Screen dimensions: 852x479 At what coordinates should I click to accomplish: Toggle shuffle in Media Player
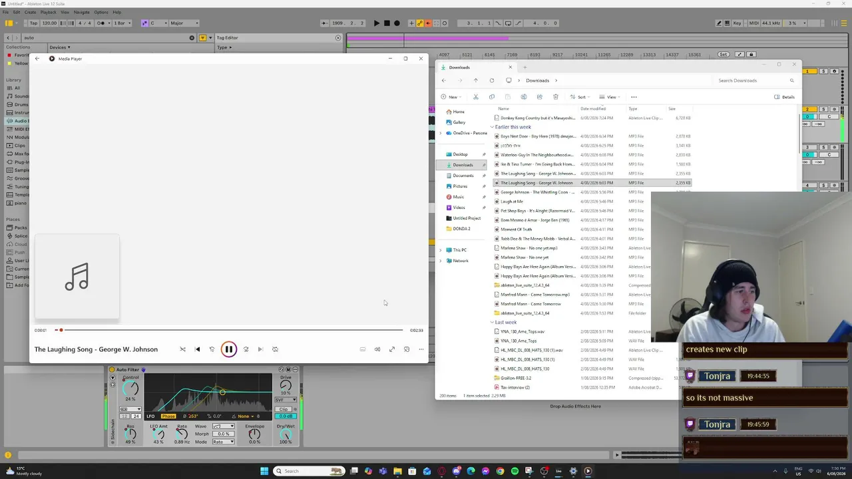182,349
